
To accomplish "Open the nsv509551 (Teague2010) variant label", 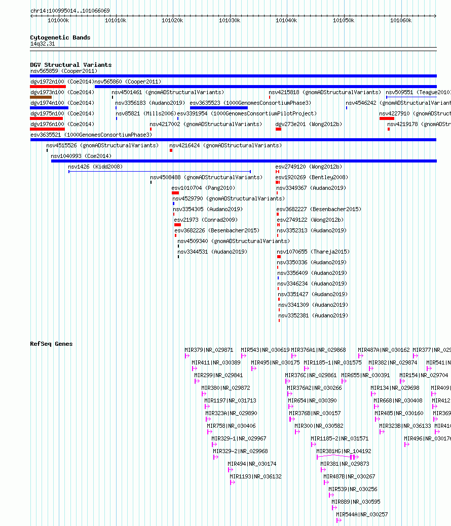I will tap(418, 92).
